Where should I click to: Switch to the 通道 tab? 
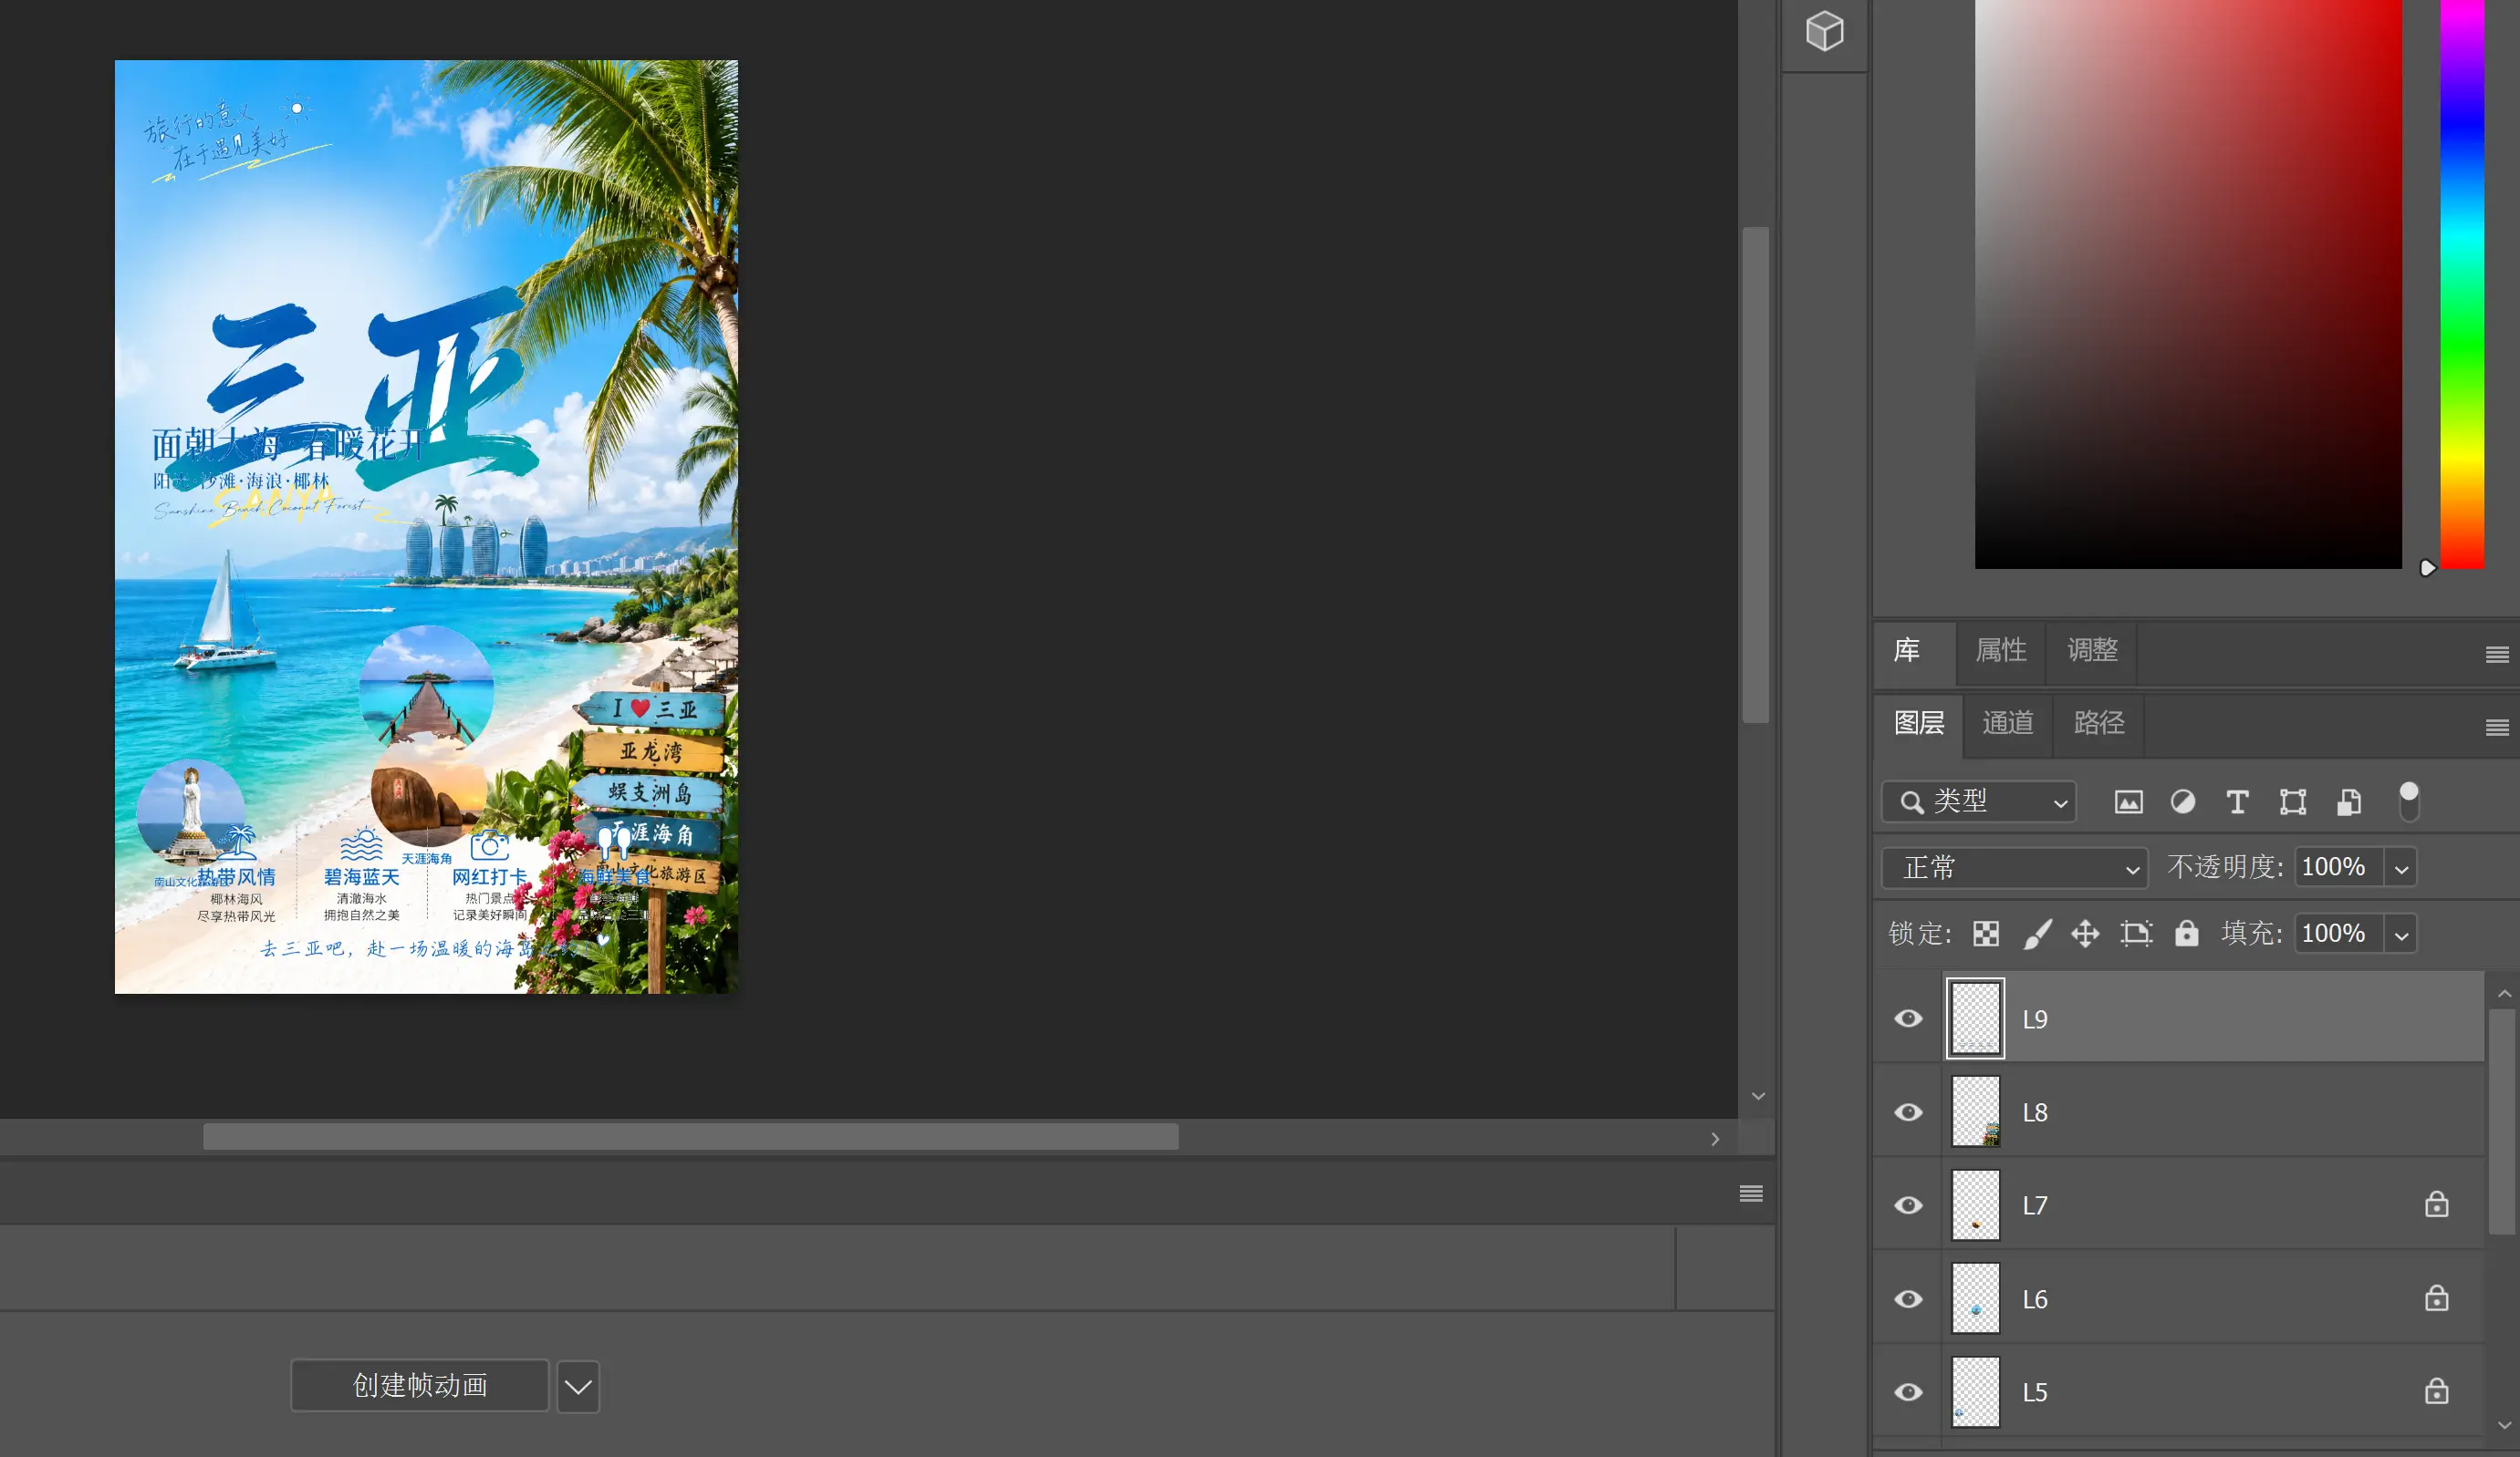[2008, 722]
